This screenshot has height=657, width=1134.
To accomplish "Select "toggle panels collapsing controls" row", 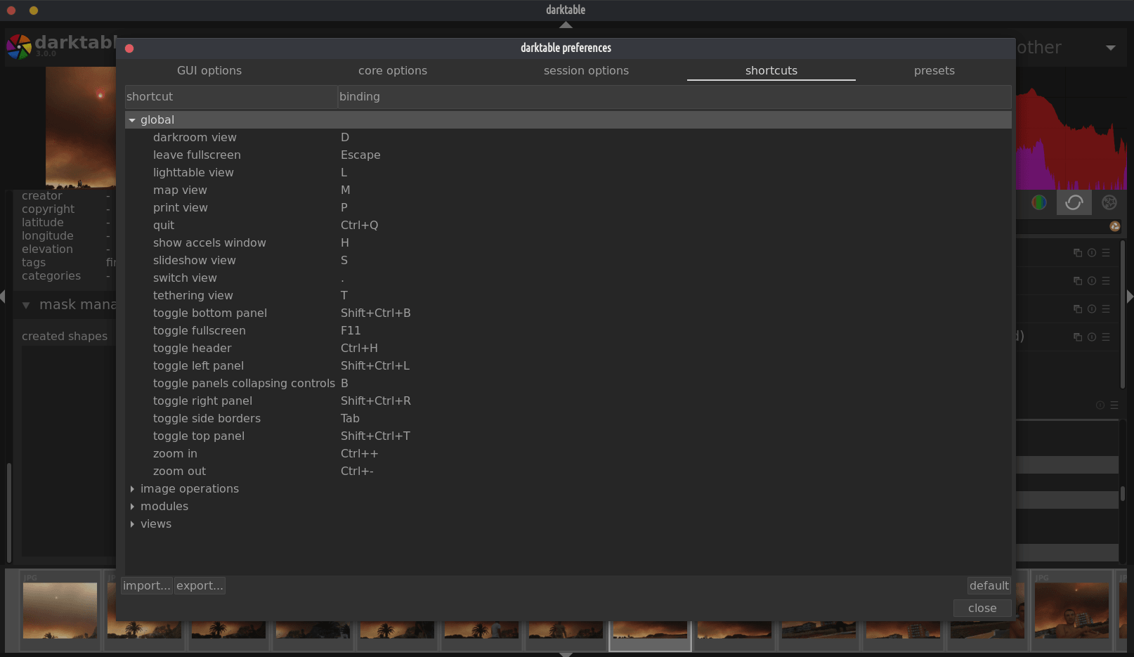I will [568, 384].
